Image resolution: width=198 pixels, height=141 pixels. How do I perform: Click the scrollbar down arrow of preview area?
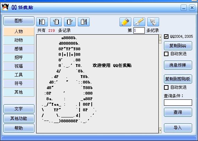(160, 130)
